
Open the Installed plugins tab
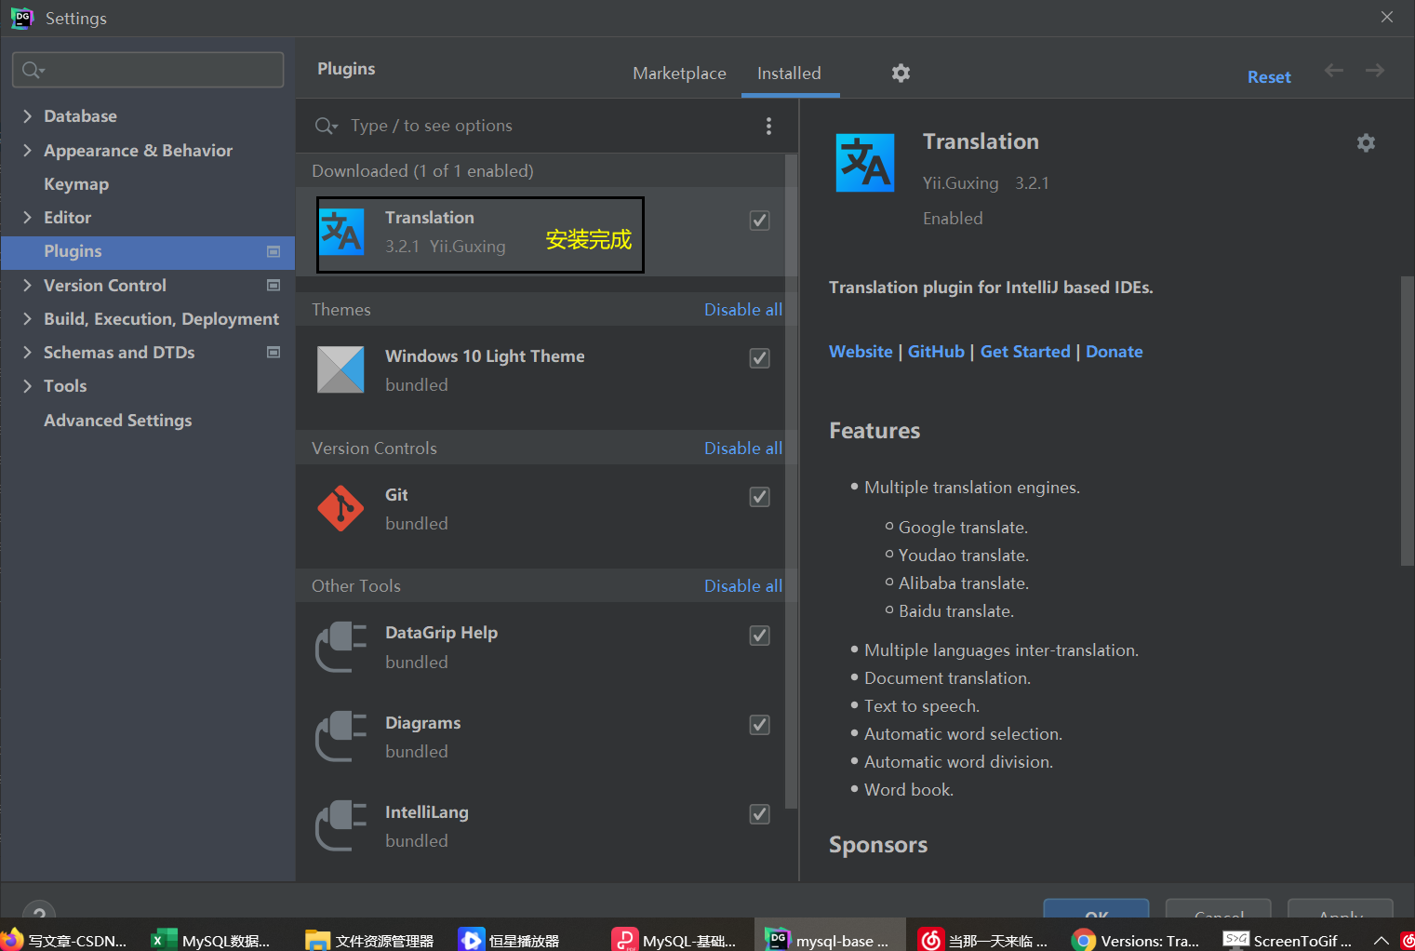[789, 73]
